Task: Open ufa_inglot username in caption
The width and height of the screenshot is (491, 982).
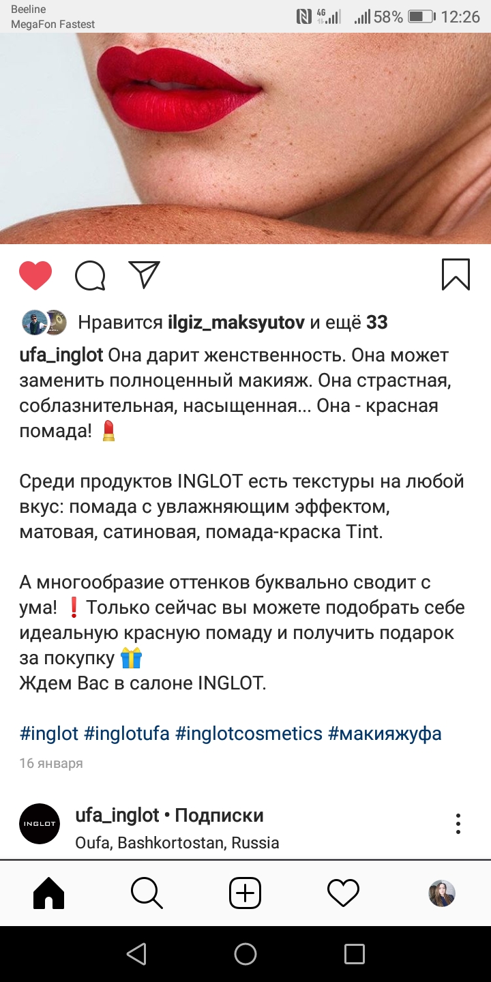Action: click(61, 355)
